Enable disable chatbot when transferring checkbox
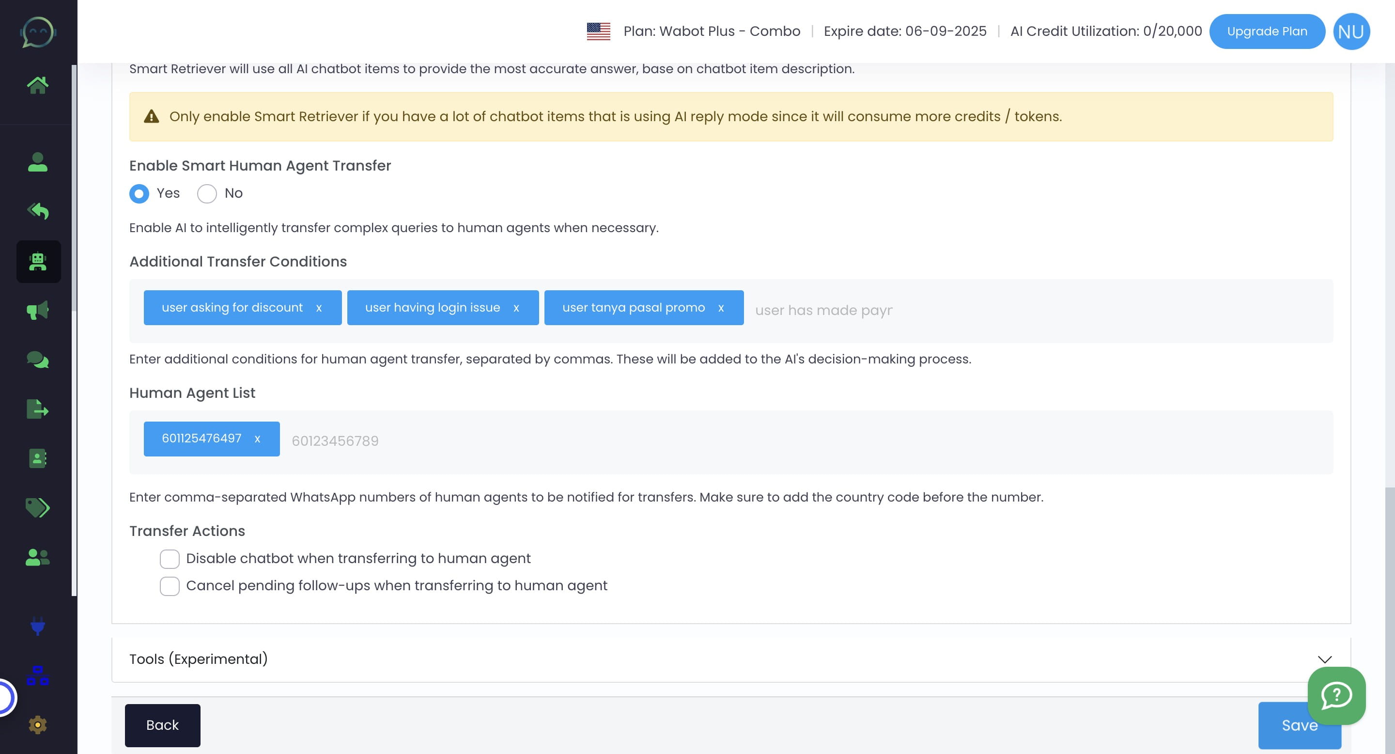1395x754 pixels. click(170, 559)
